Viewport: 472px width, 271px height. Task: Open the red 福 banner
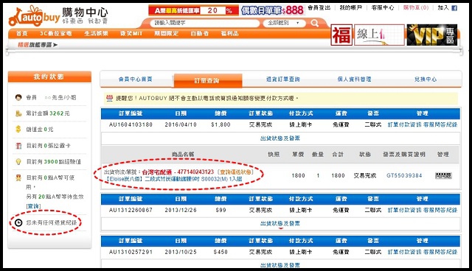coord(341,35)
